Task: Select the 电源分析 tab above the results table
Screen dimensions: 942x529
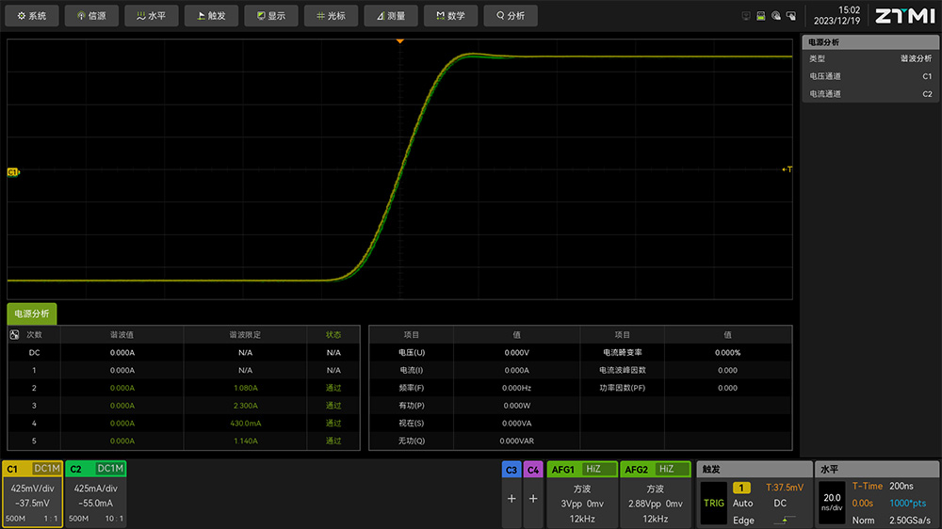Action: click(32, 313)
